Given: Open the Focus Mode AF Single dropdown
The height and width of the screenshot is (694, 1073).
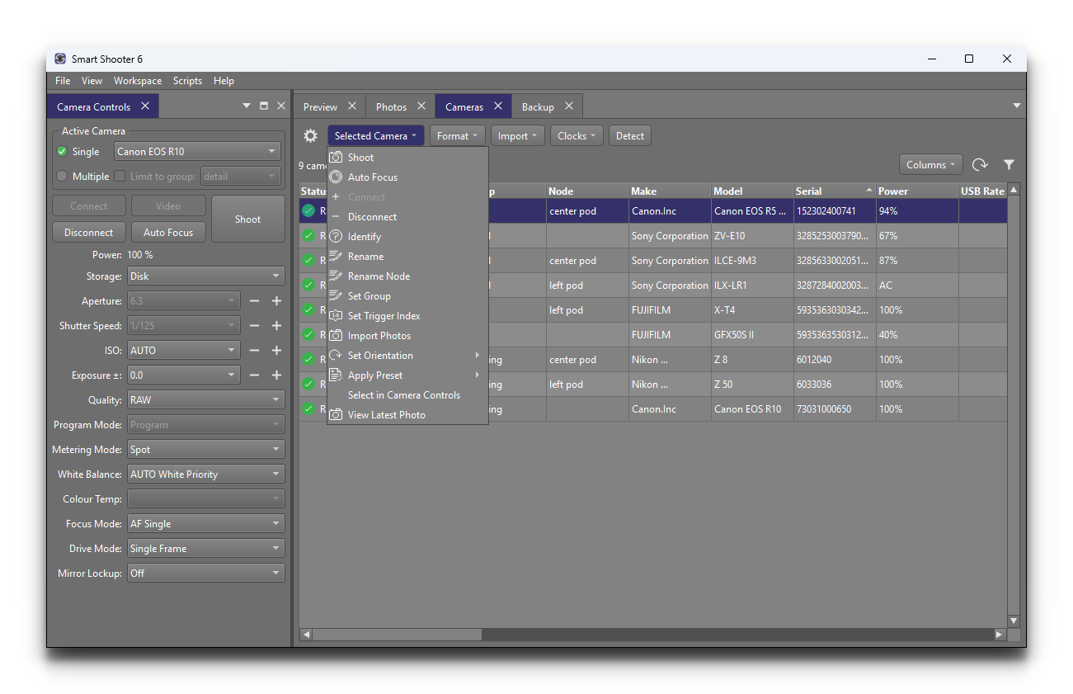Looking at the screenshot, I should coord(206,524).
